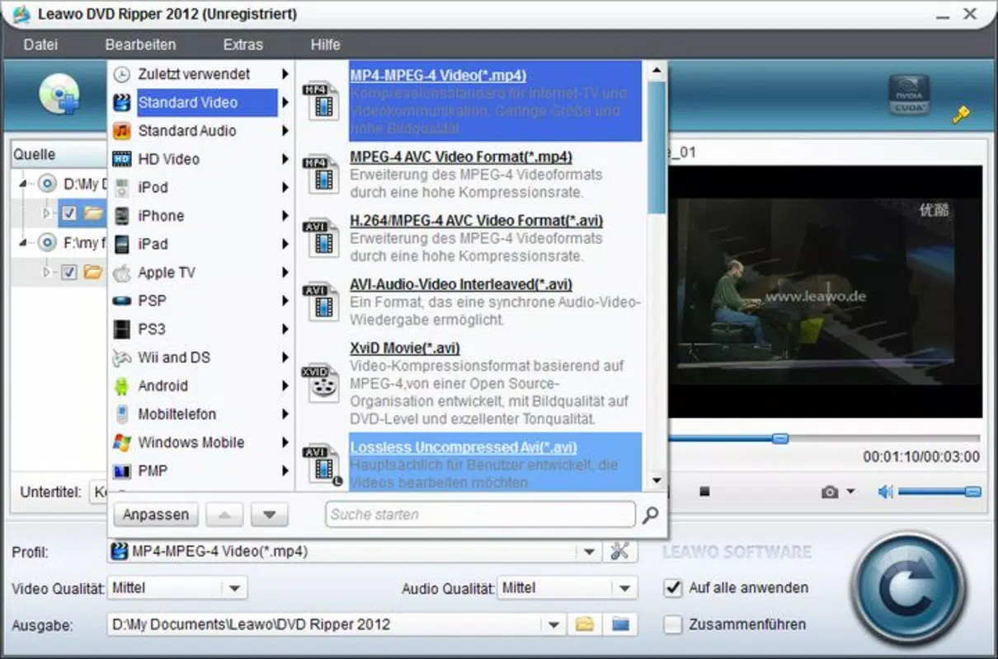This screenshot has width=998, height=659.
Task: Click the Mobiltelefon phone icon
Action: click(122, 414)
